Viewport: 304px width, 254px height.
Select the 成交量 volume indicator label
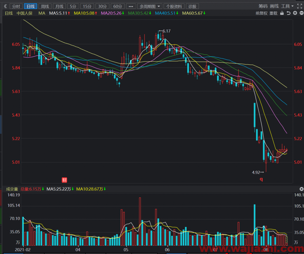point(12,189)
